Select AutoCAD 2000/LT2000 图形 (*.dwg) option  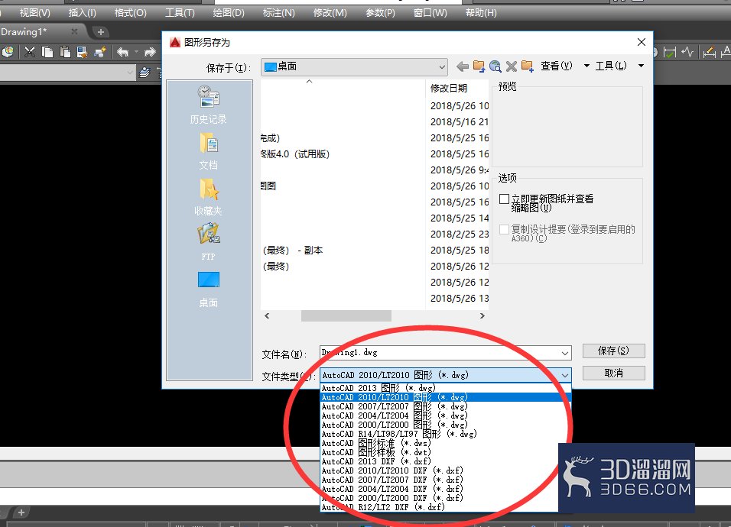(445, 425)
